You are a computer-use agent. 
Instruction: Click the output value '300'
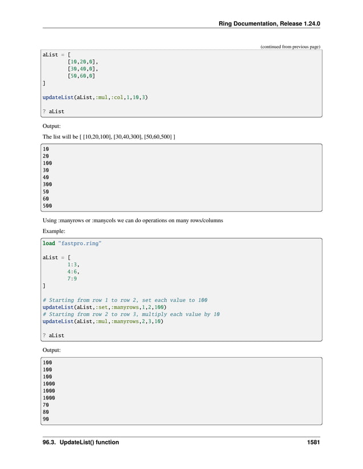(x=47, y=184)
